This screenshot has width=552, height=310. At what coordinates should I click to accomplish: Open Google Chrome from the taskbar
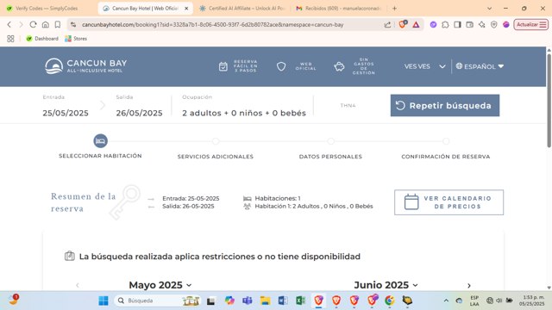click(389, 301)
